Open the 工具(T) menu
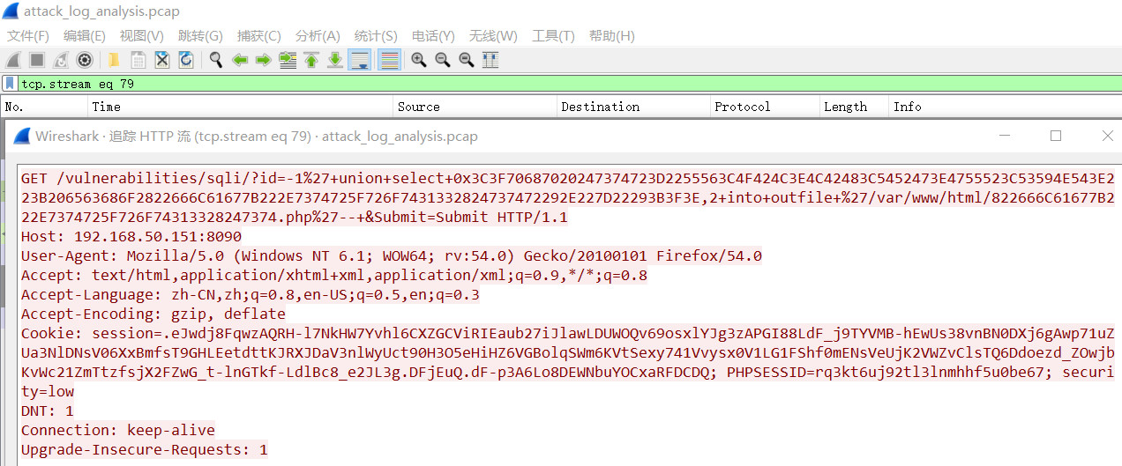The width and height of the screenshot is (1122, 466). pyautogui.click(x=553, y=36)
